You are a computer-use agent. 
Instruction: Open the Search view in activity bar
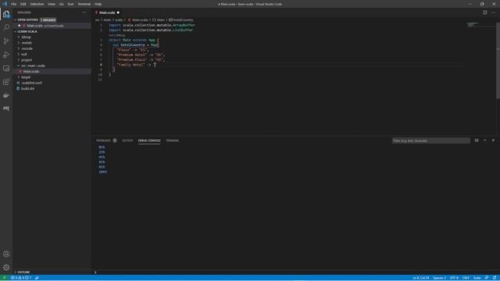point(6,27)
